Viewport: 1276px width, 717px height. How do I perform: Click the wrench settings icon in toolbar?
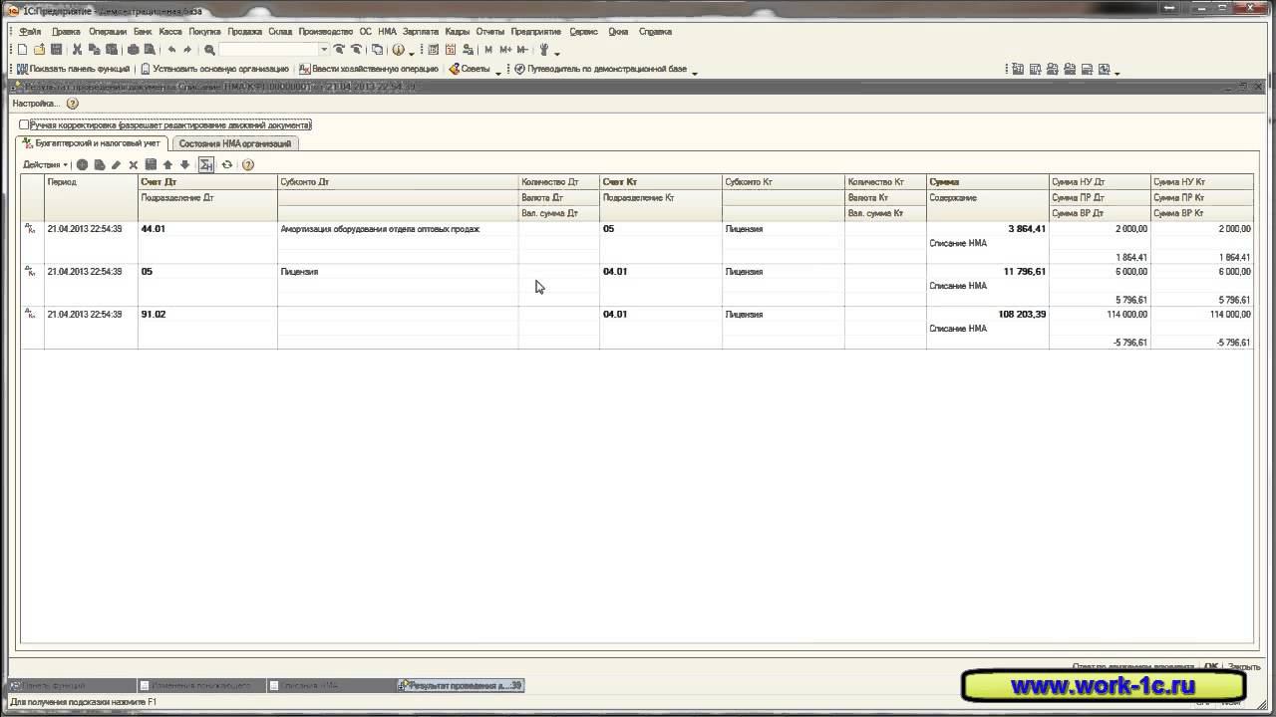click(x=544, y=50)
